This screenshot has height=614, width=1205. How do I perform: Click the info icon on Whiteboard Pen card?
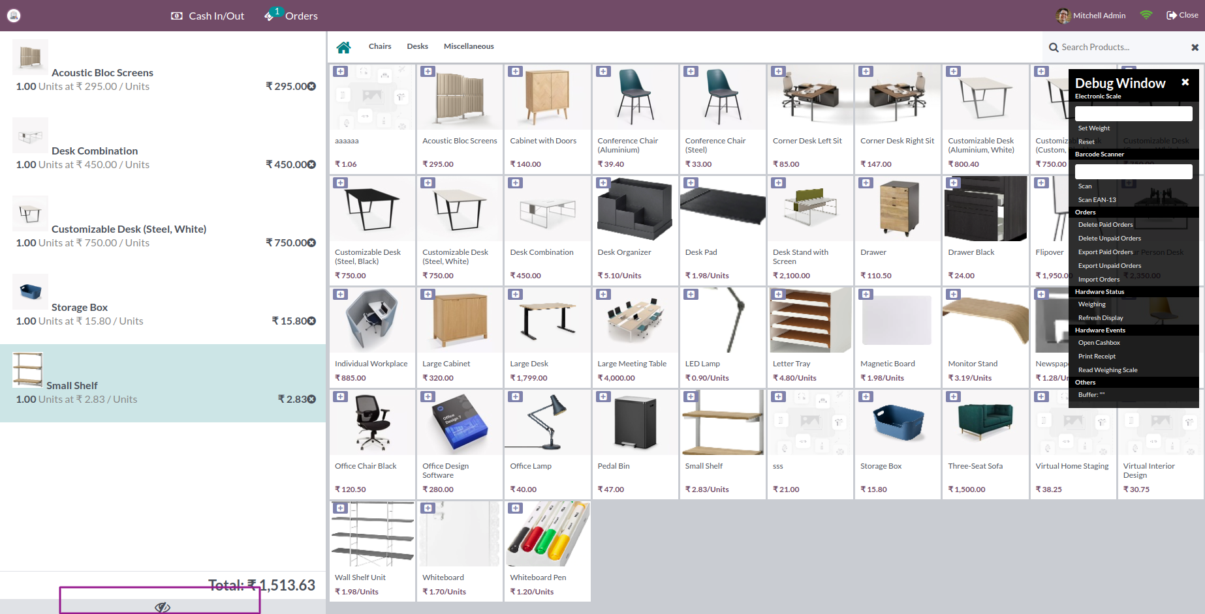click(515, 507)
